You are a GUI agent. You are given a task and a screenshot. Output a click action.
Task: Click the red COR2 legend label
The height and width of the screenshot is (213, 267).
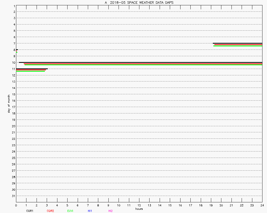[x=50, y=211]
